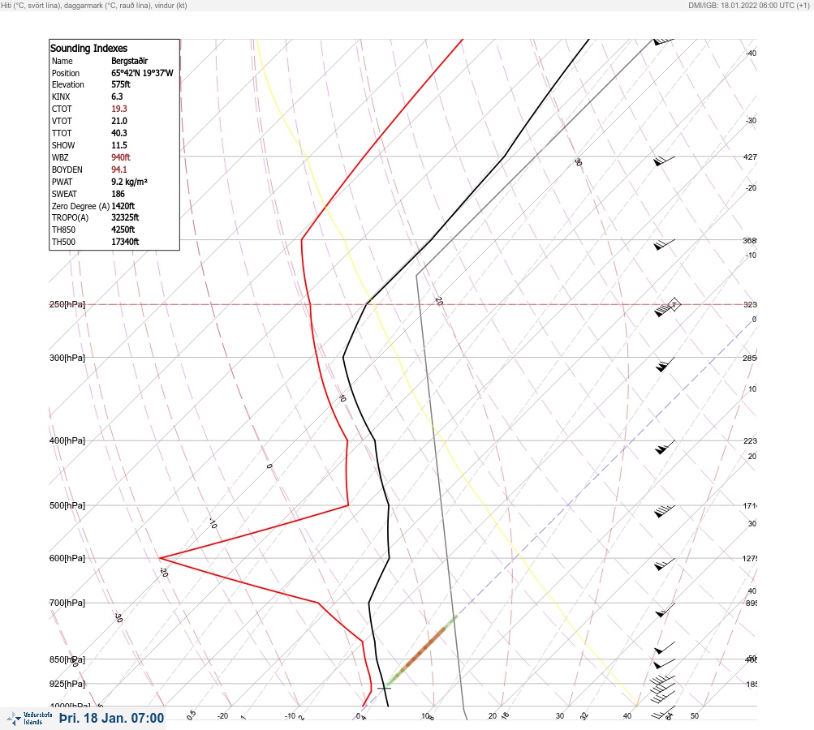Click the '-40' label at the top right
The width and height of the screenshot is (814, 730).
pyautogui.click(x=751, y=53)
